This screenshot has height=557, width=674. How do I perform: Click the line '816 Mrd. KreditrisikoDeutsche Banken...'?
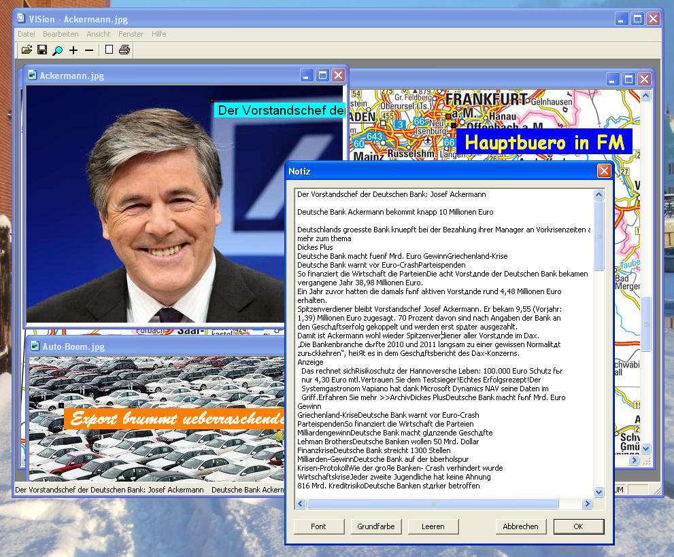(388, 485)
